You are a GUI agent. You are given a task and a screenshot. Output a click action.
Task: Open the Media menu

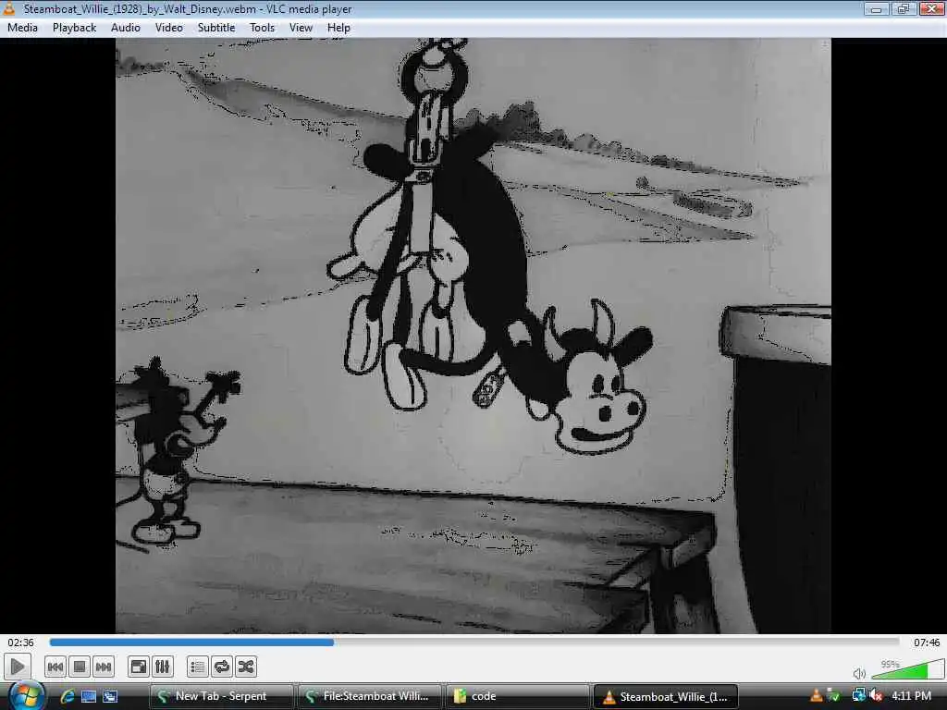22,28
